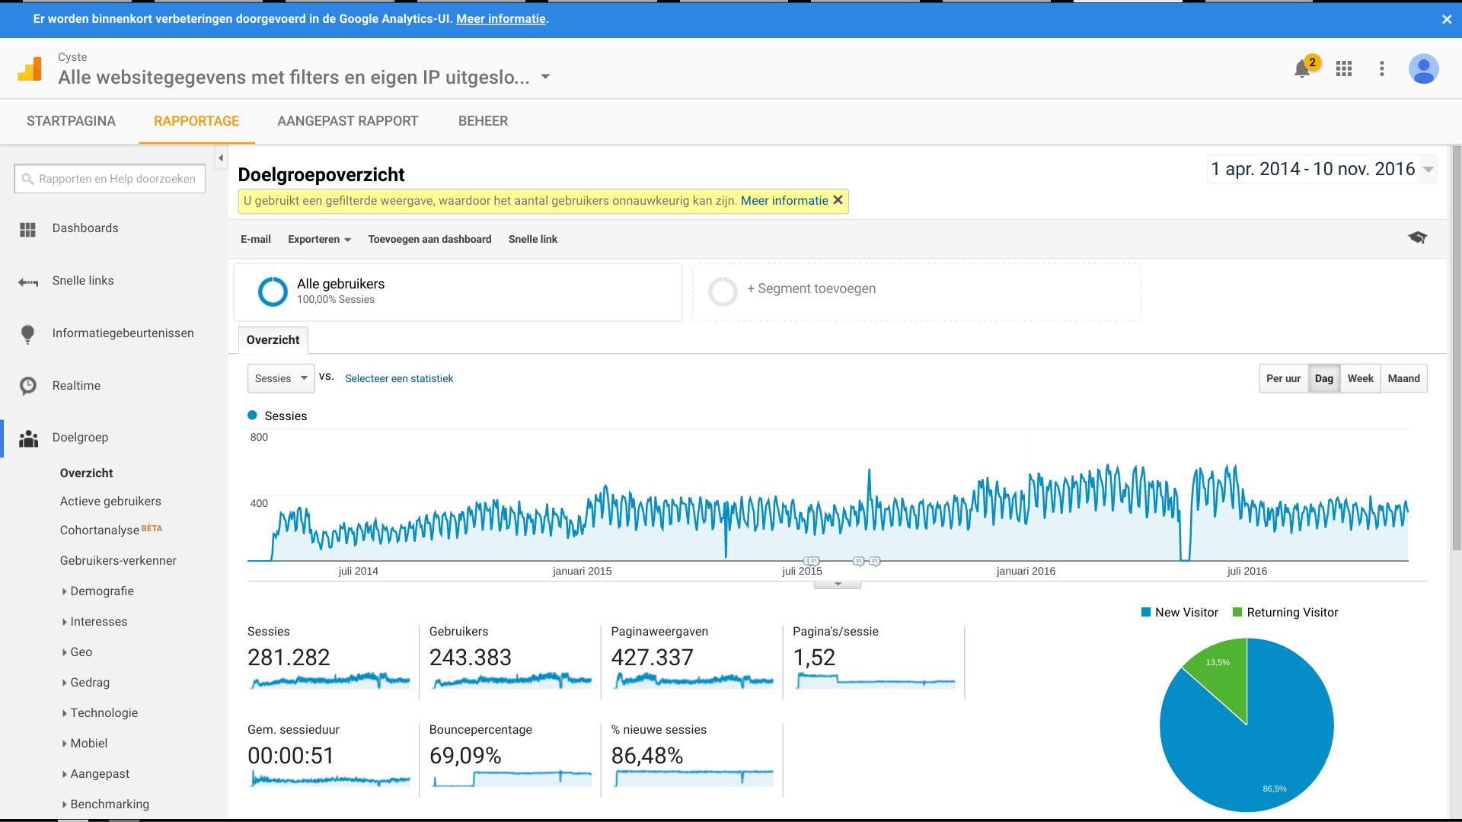Image resolution: width=1462 pixels, height=822 pixels.
Task: Switch chart granularity to Maand
Action: click(x=1403, y=378)
